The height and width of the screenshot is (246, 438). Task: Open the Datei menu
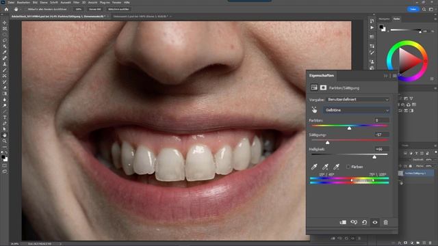click(11, 2)
